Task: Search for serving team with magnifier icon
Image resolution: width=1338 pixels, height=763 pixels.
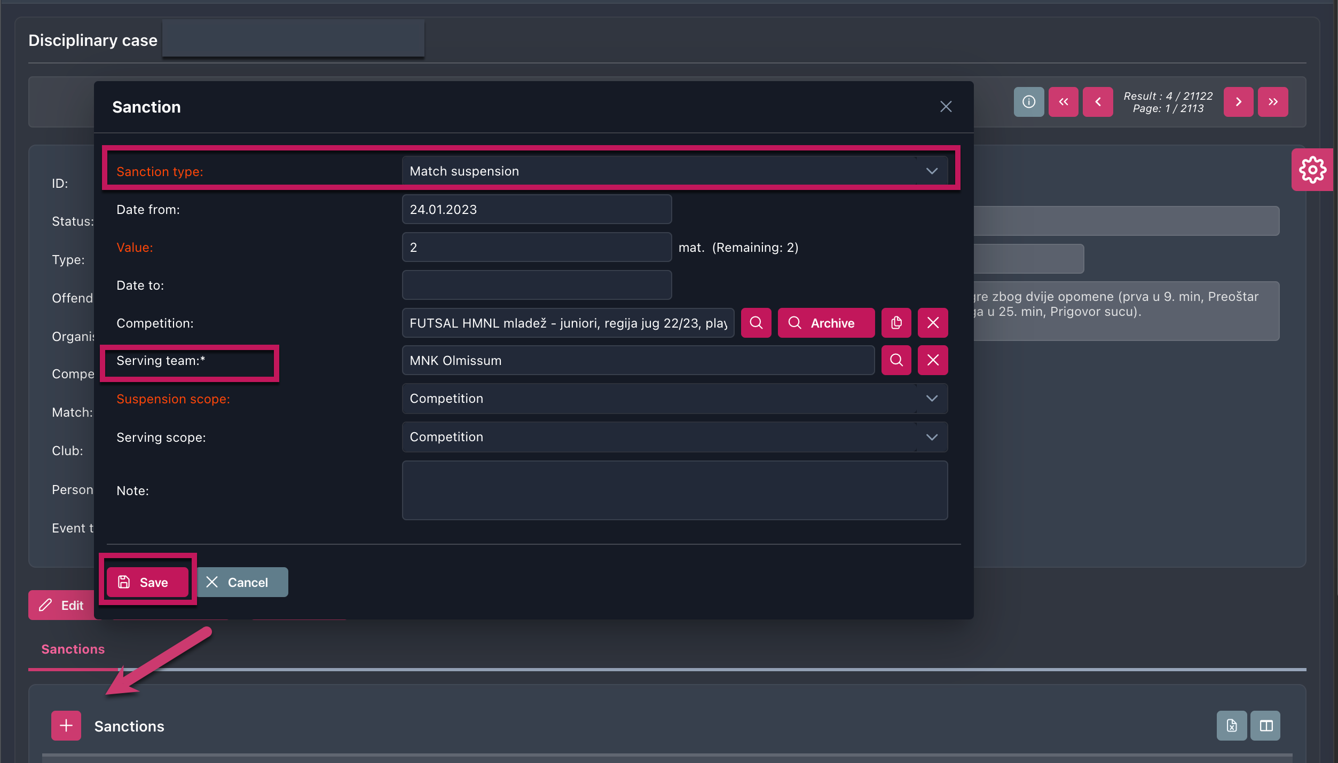Action: (896, 360)
